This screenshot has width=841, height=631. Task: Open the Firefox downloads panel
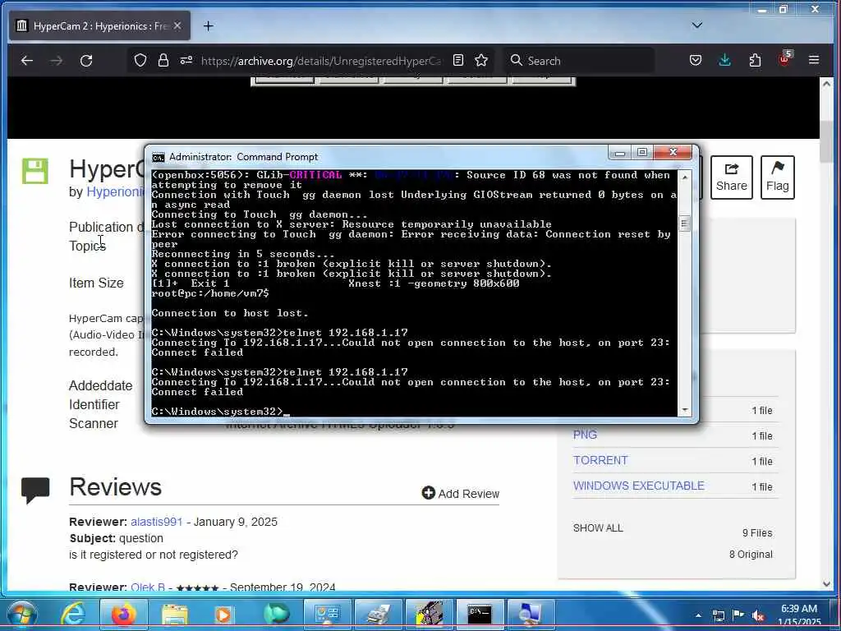point(724,60)
